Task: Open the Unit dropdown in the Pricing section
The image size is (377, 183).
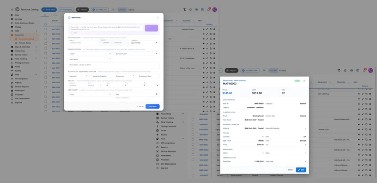Action: [95, 85]
